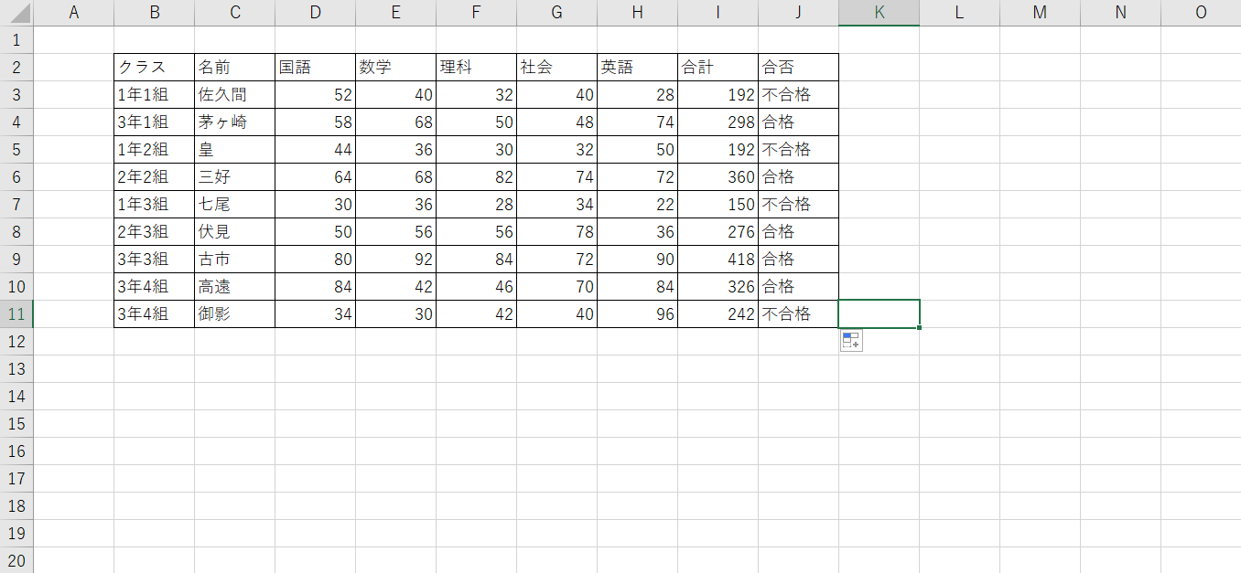The image size is (1241, 573).
Task: Click the select-all corner triangle
Action: pyautogui.click(x=16, y=13)
